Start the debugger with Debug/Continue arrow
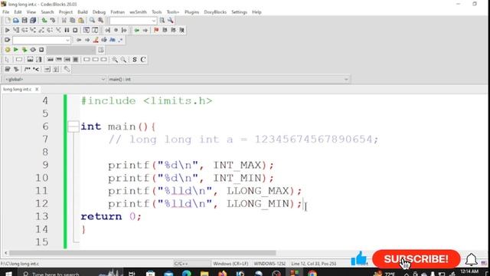Viewport: 490px width, 276px height. [x=8, y=30]
